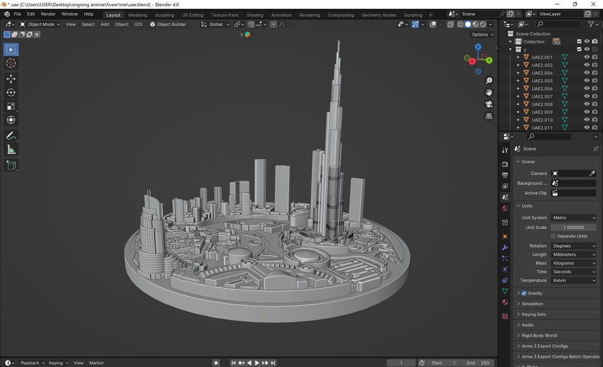Select the Scale tool
Viewport: 603px width, 367px height.
(11, 105)
